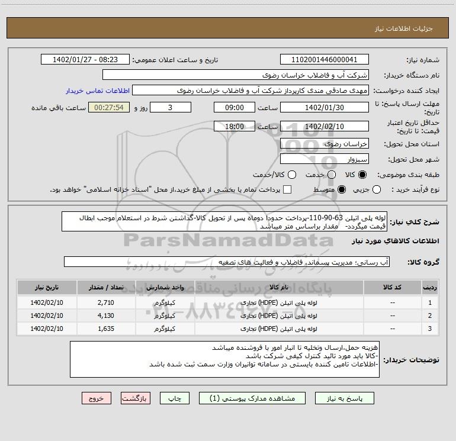
Task: Click the نام دستگاه خریدار field
Action: (x=236, y=75)
